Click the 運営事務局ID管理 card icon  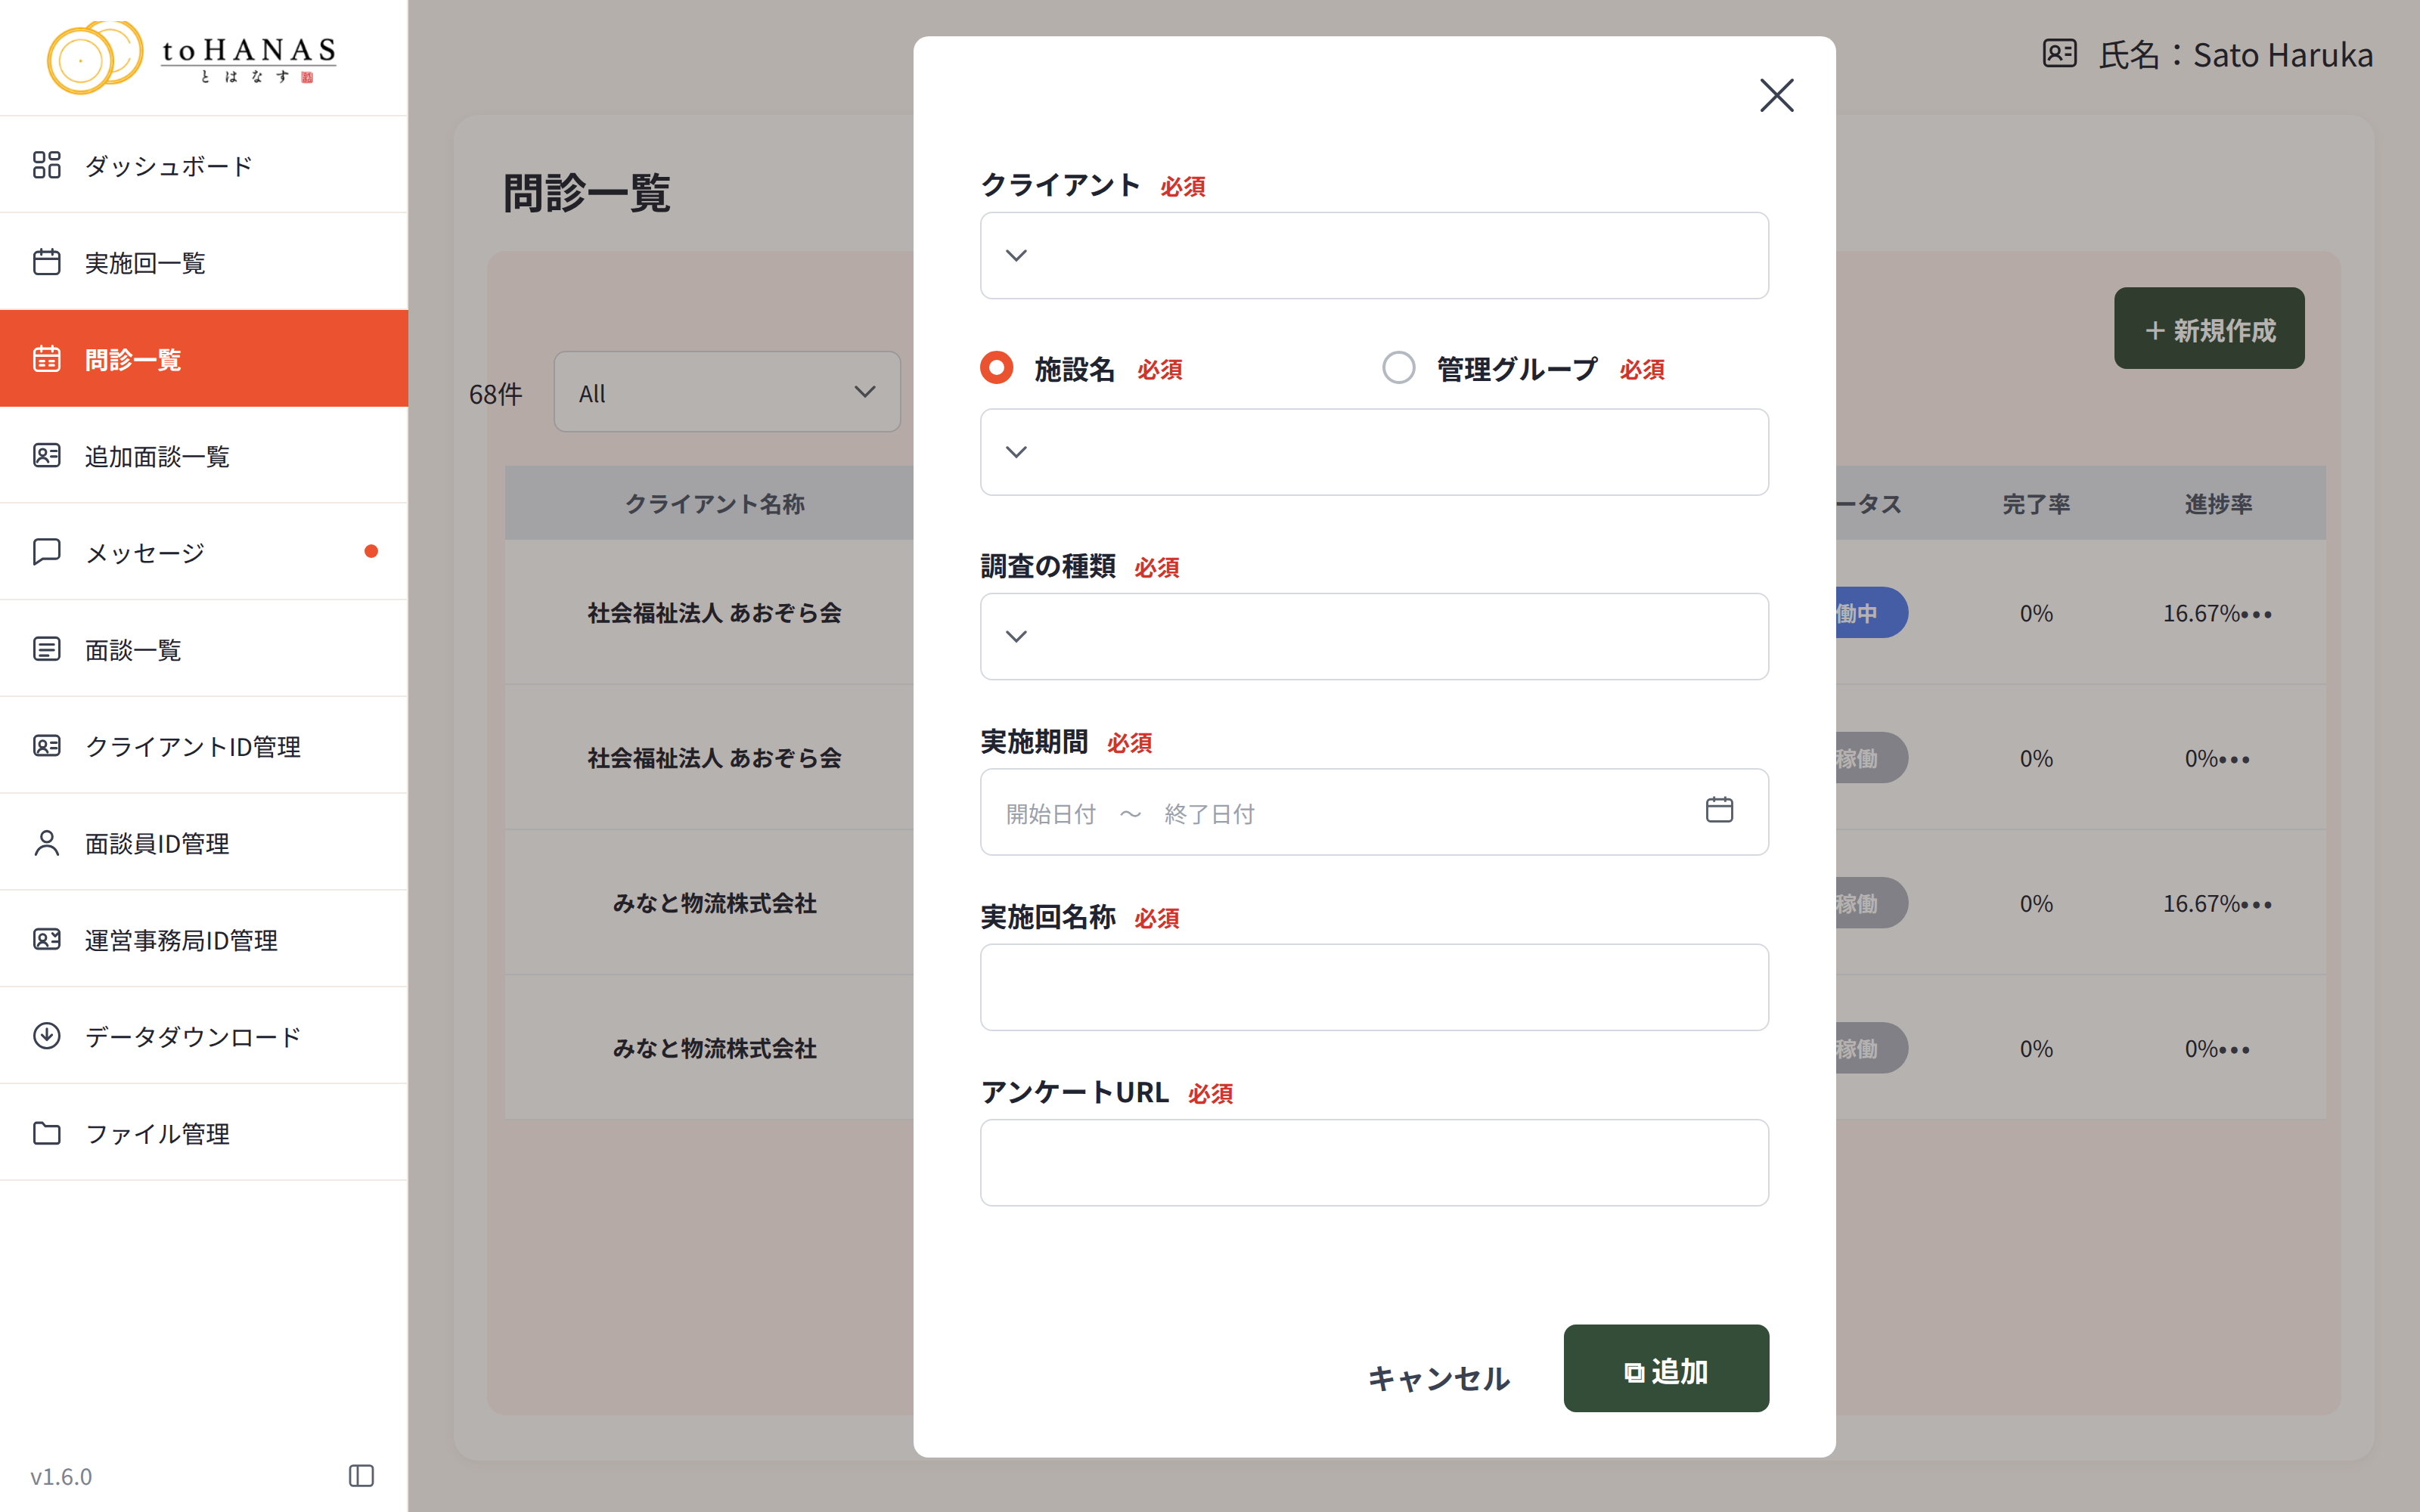(x=47, y=939)
